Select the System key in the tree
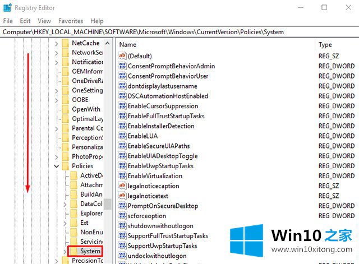 90,251
